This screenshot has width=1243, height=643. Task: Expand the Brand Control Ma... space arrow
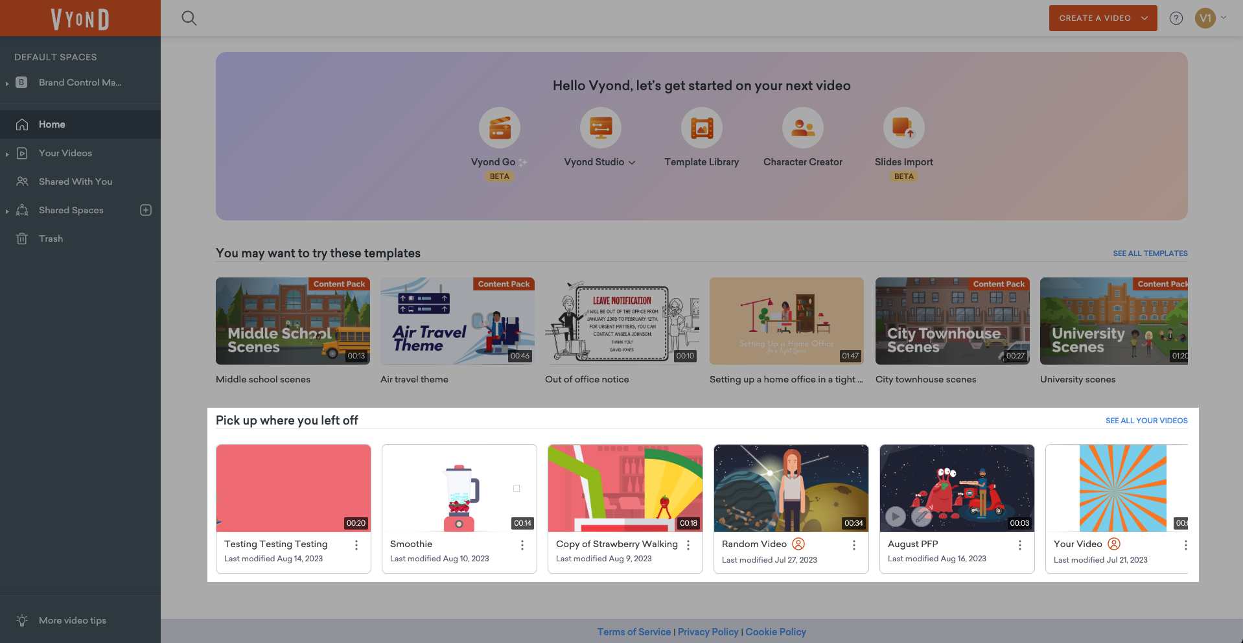click(7, 83)
